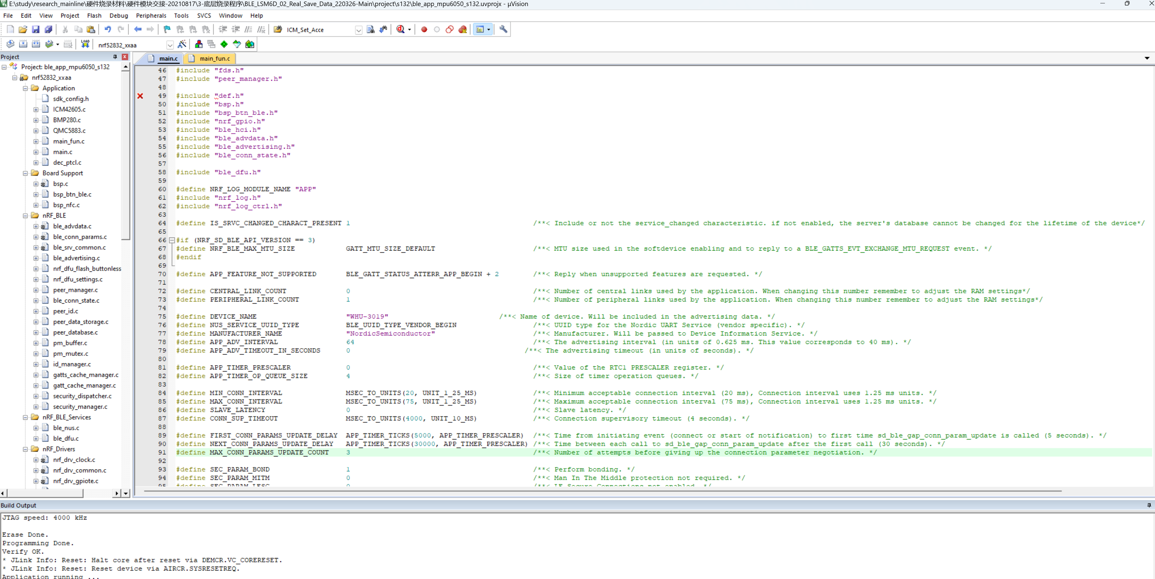
Task: Collapse the #if block at line 66
Action: pos(172,240)
